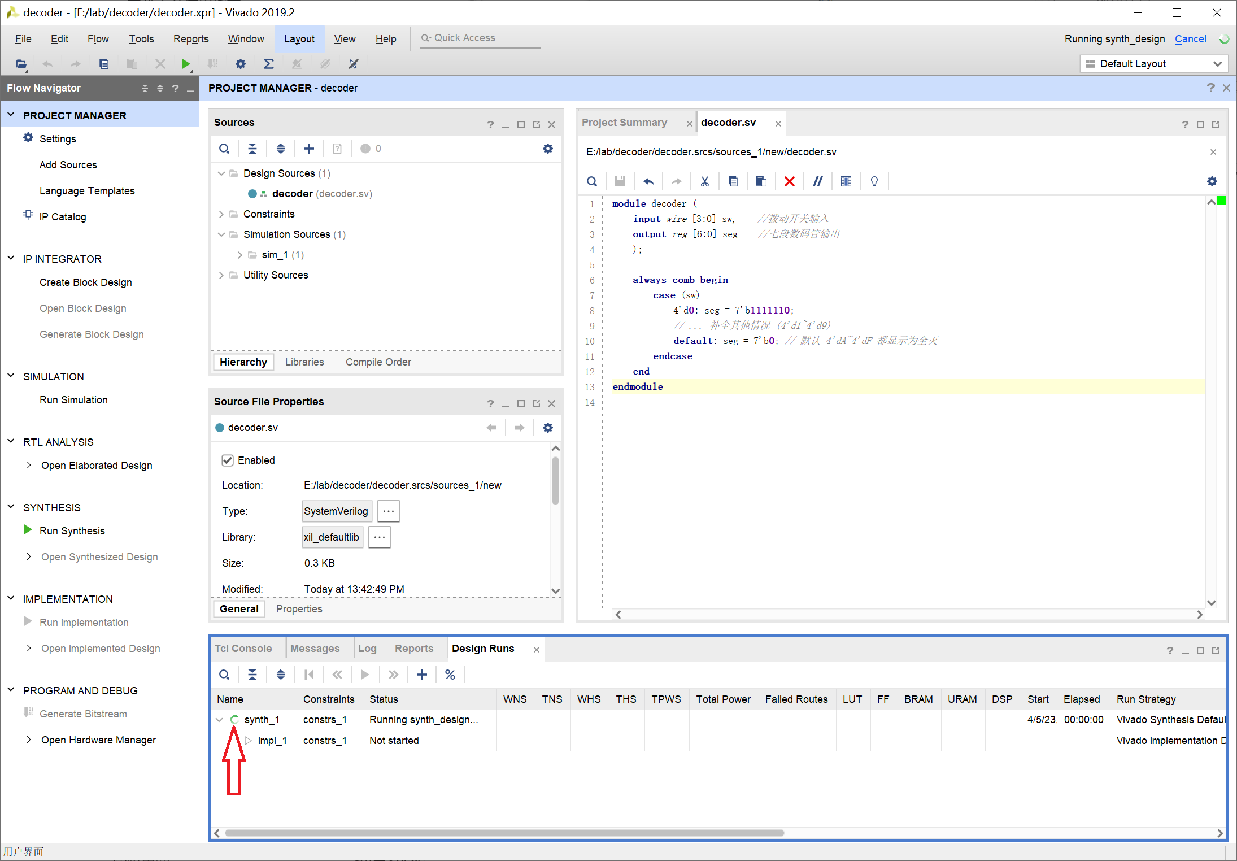Switch to the Tcl Console tab
The image size is (1237, 861).
243,649
